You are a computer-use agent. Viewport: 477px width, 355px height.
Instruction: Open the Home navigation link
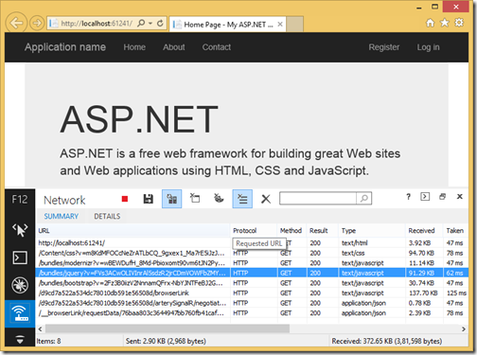click(134, 47)
